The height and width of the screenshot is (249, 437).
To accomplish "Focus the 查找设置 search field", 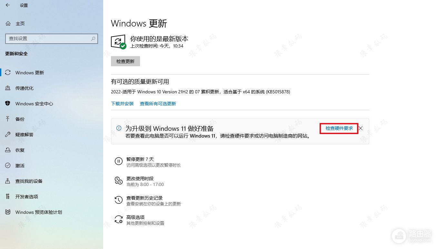I will (52, 38).
